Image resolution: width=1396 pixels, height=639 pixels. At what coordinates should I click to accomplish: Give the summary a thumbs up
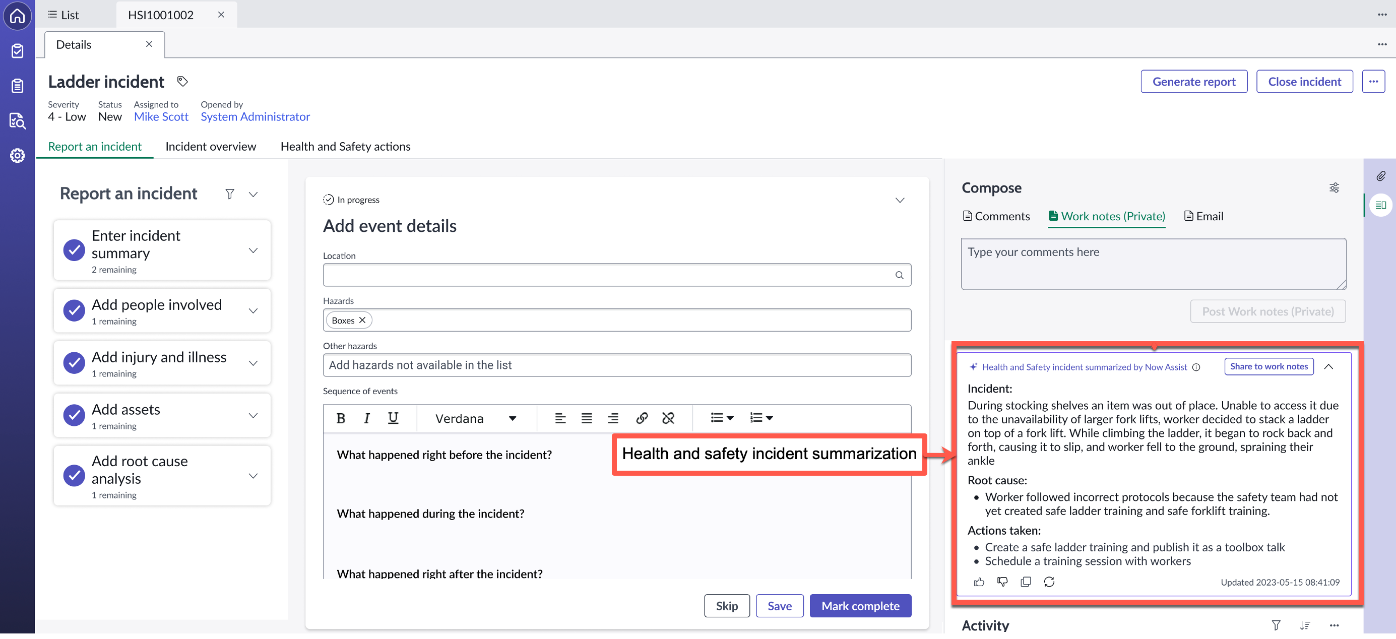pos(979,582)
